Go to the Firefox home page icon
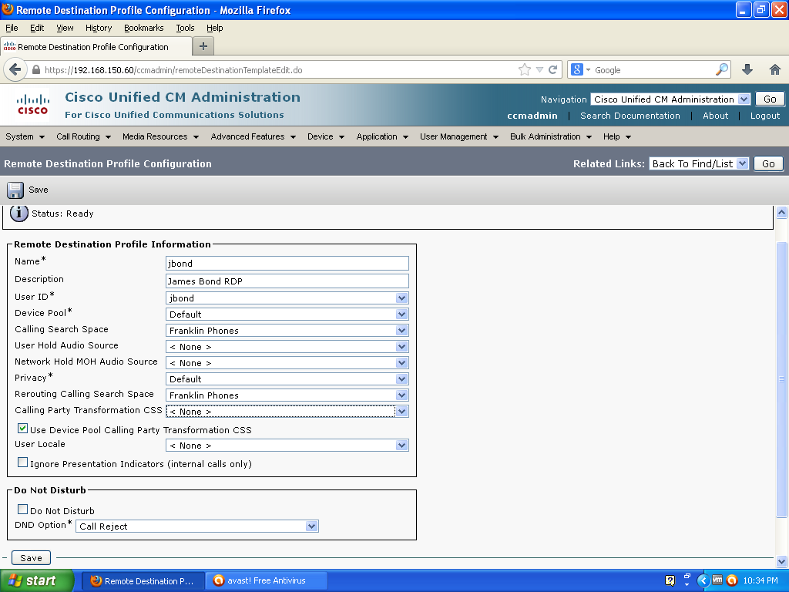This screenshot has width=789, height=592. [775, 69]
